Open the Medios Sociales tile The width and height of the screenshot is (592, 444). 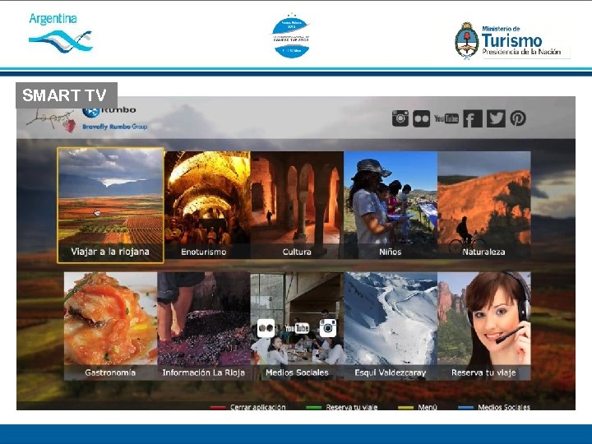coord(297,326)
